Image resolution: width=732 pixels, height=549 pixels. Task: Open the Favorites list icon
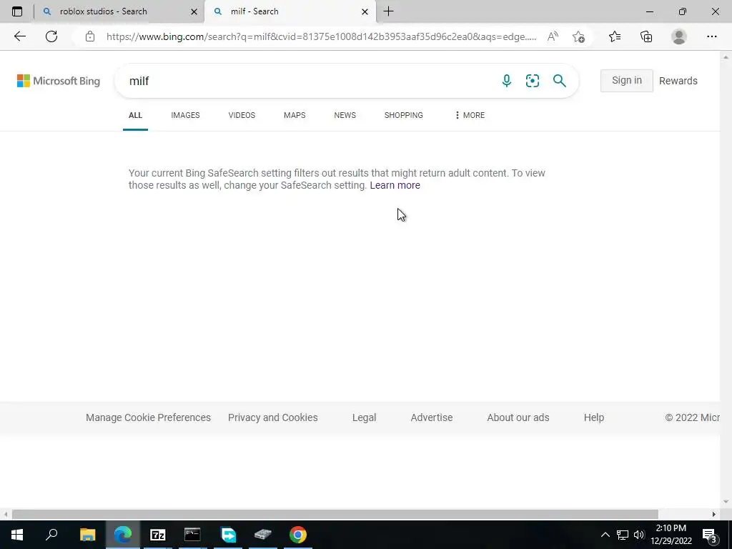(615, 36)
